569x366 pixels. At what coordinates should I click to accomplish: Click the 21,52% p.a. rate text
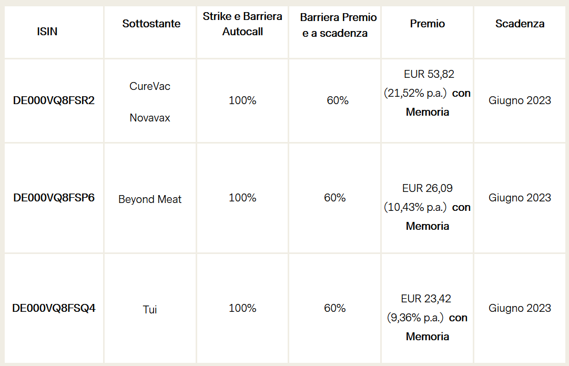pos(415,93)
